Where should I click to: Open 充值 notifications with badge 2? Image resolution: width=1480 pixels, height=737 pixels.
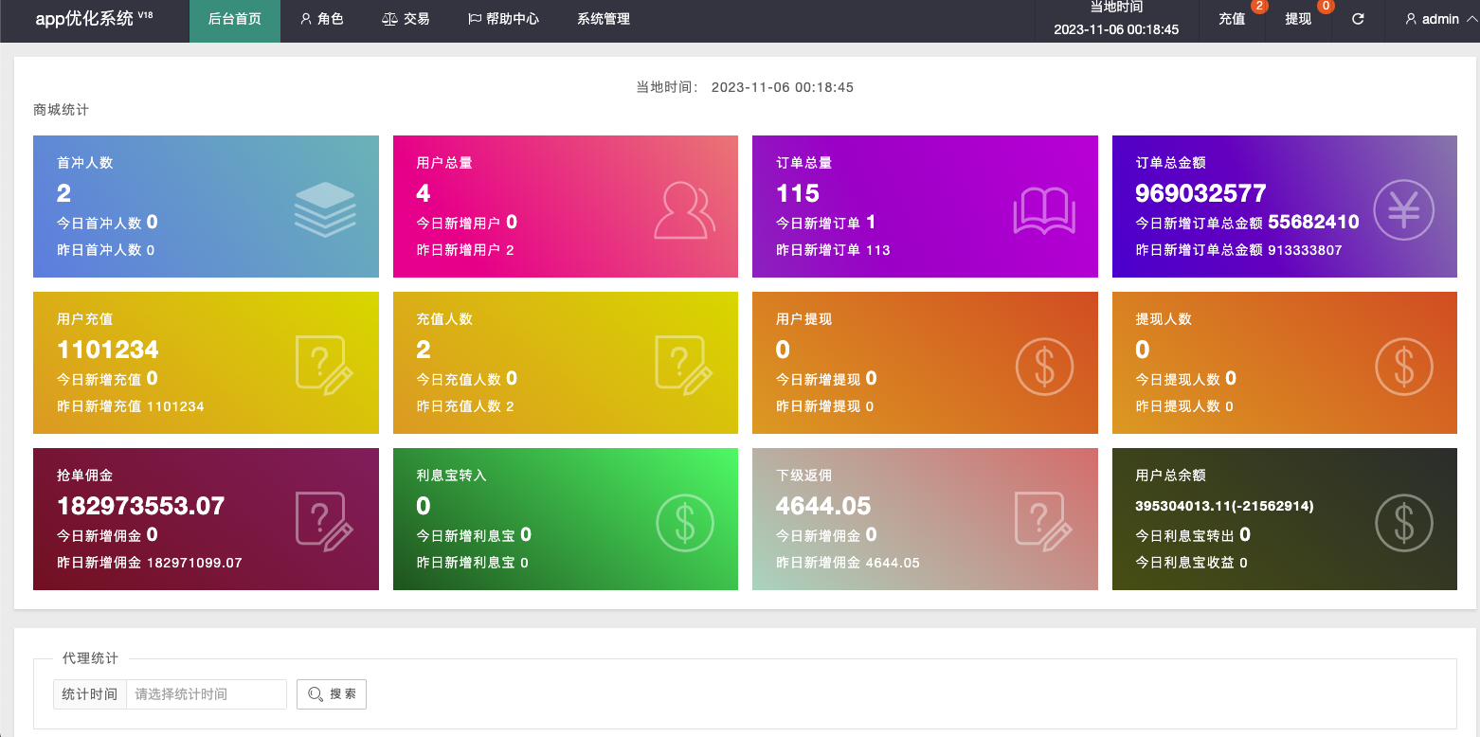tap(1232, 19)
